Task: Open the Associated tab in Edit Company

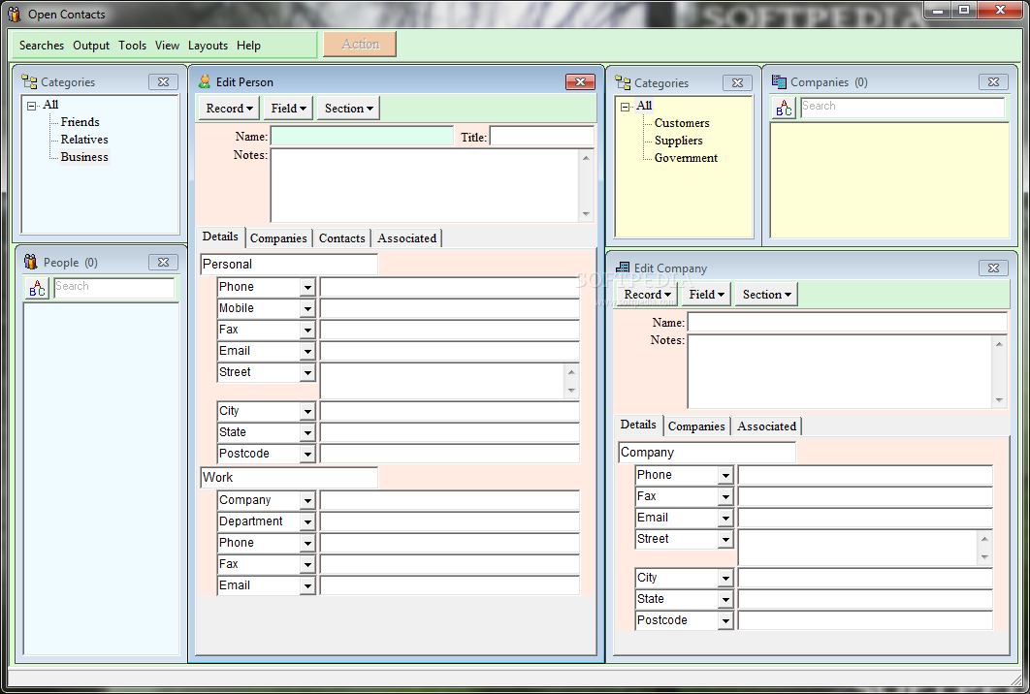Action: pyautogui.click(x=766, y=426)
